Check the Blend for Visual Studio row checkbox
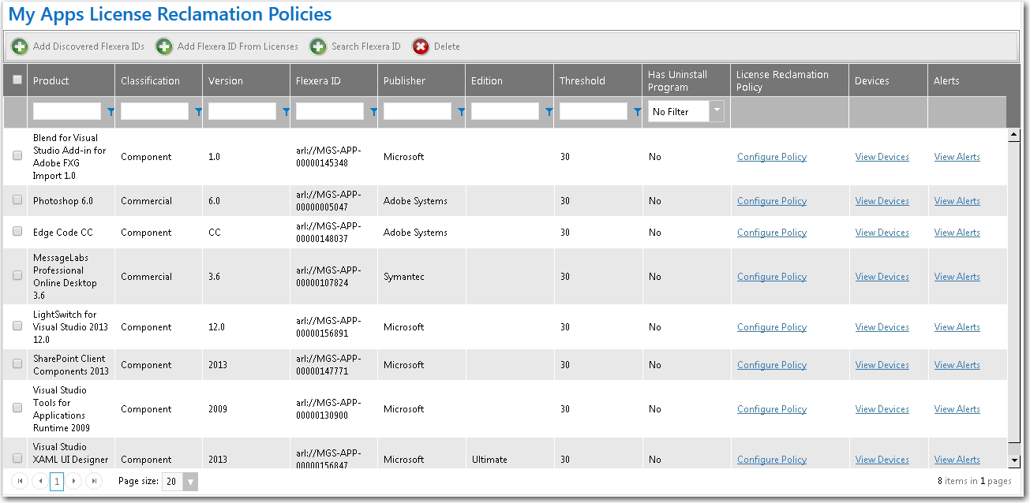This screenshot has height=503, width=1030. point(17,156)
